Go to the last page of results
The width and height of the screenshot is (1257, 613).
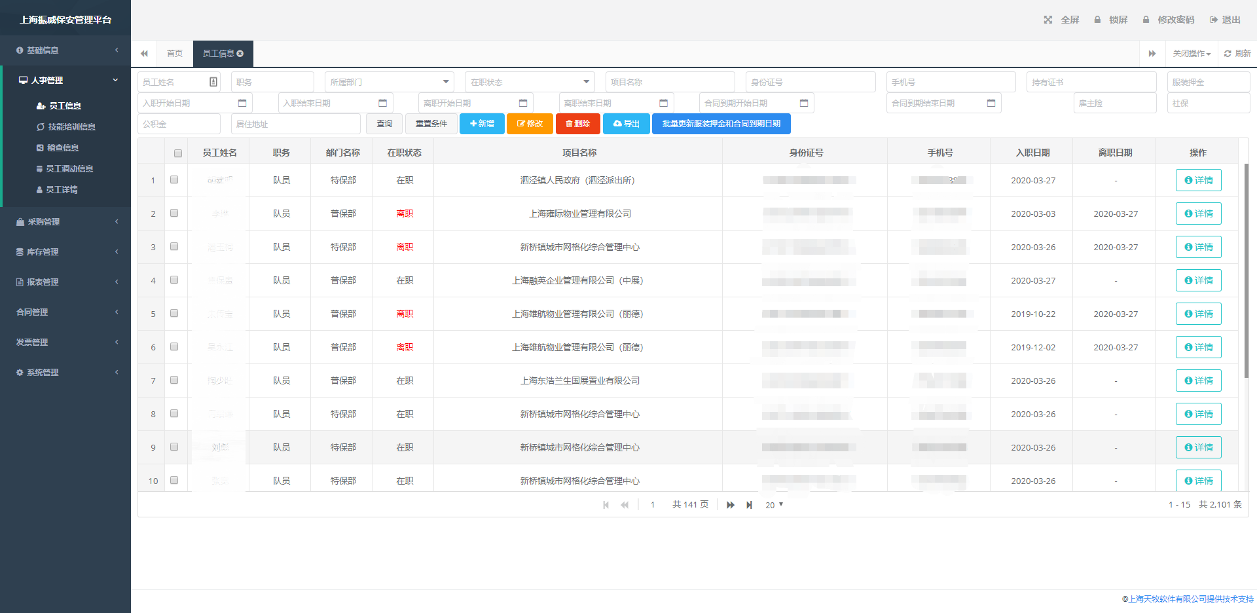click(749, 505)
